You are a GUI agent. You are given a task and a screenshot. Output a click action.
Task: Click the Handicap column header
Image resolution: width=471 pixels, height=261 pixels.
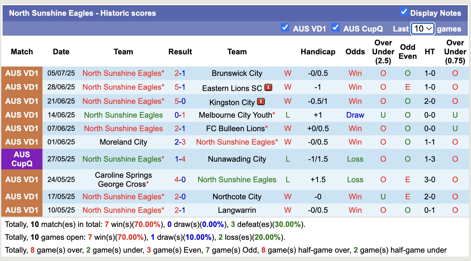pos(318,51)
